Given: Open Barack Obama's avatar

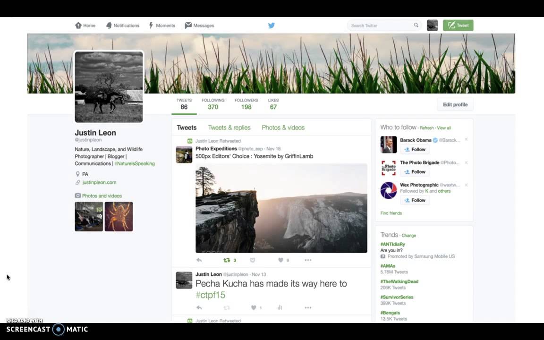Looking at the screenshot, I should (388, 144).
